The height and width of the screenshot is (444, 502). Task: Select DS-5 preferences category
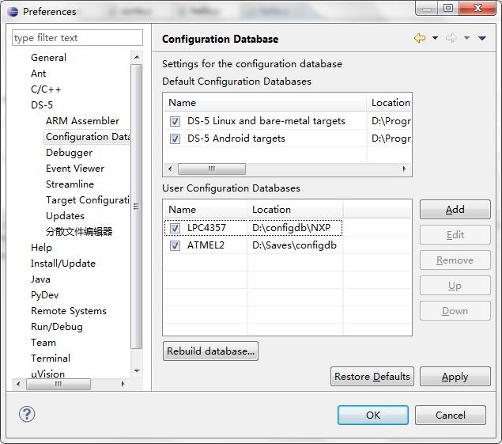pyautogui.click(x=42, y=105)
